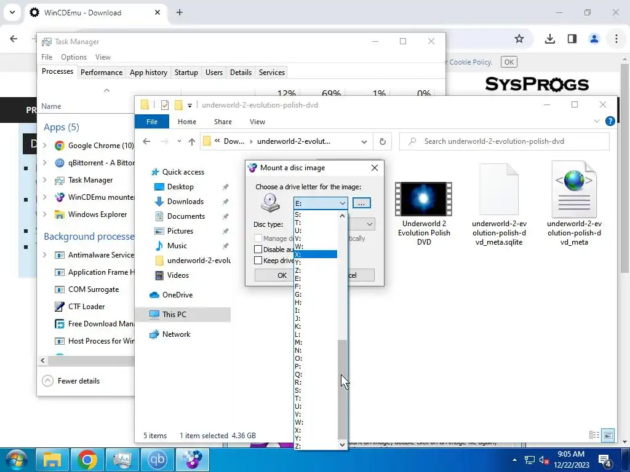The height and width of the screenshot is (472, 630).
Task: Bookmark this page with the star icon
Action: pos(519,39)
